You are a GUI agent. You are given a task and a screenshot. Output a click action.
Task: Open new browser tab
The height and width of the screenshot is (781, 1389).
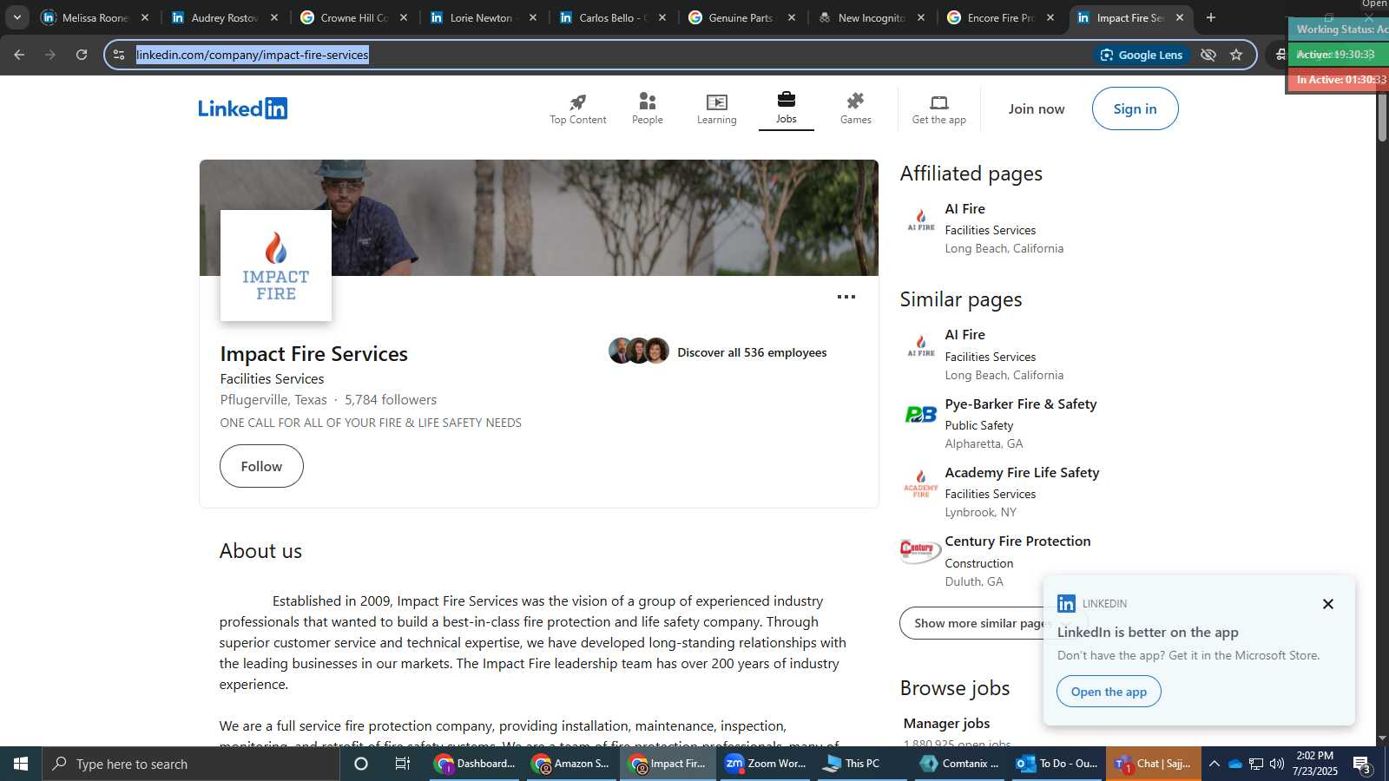(1211, 17)
